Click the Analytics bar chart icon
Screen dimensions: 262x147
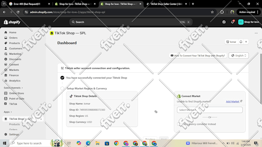[x=6, y=80]
